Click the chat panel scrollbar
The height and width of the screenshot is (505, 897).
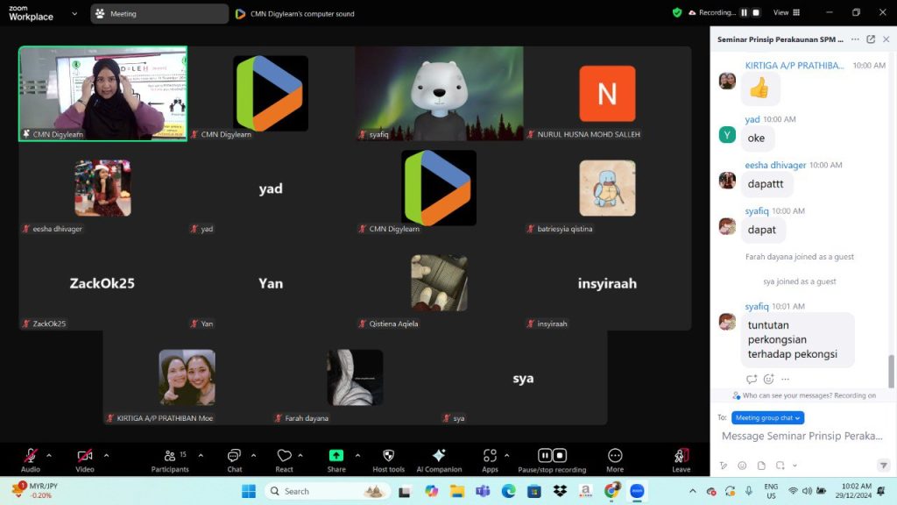click(x=892, y=370)
